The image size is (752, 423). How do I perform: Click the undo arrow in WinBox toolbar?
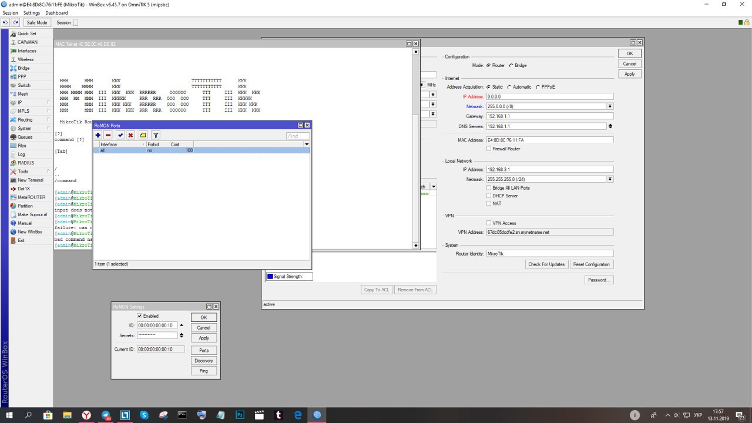tap(5, 22)
